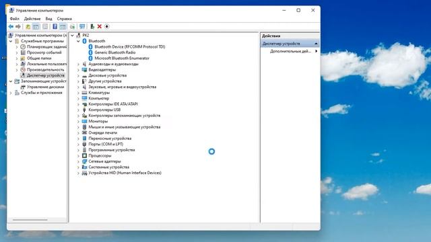This screenshot has height=242, width=431.
Task: Collapse the Bluetooth category
Action: 78,41
